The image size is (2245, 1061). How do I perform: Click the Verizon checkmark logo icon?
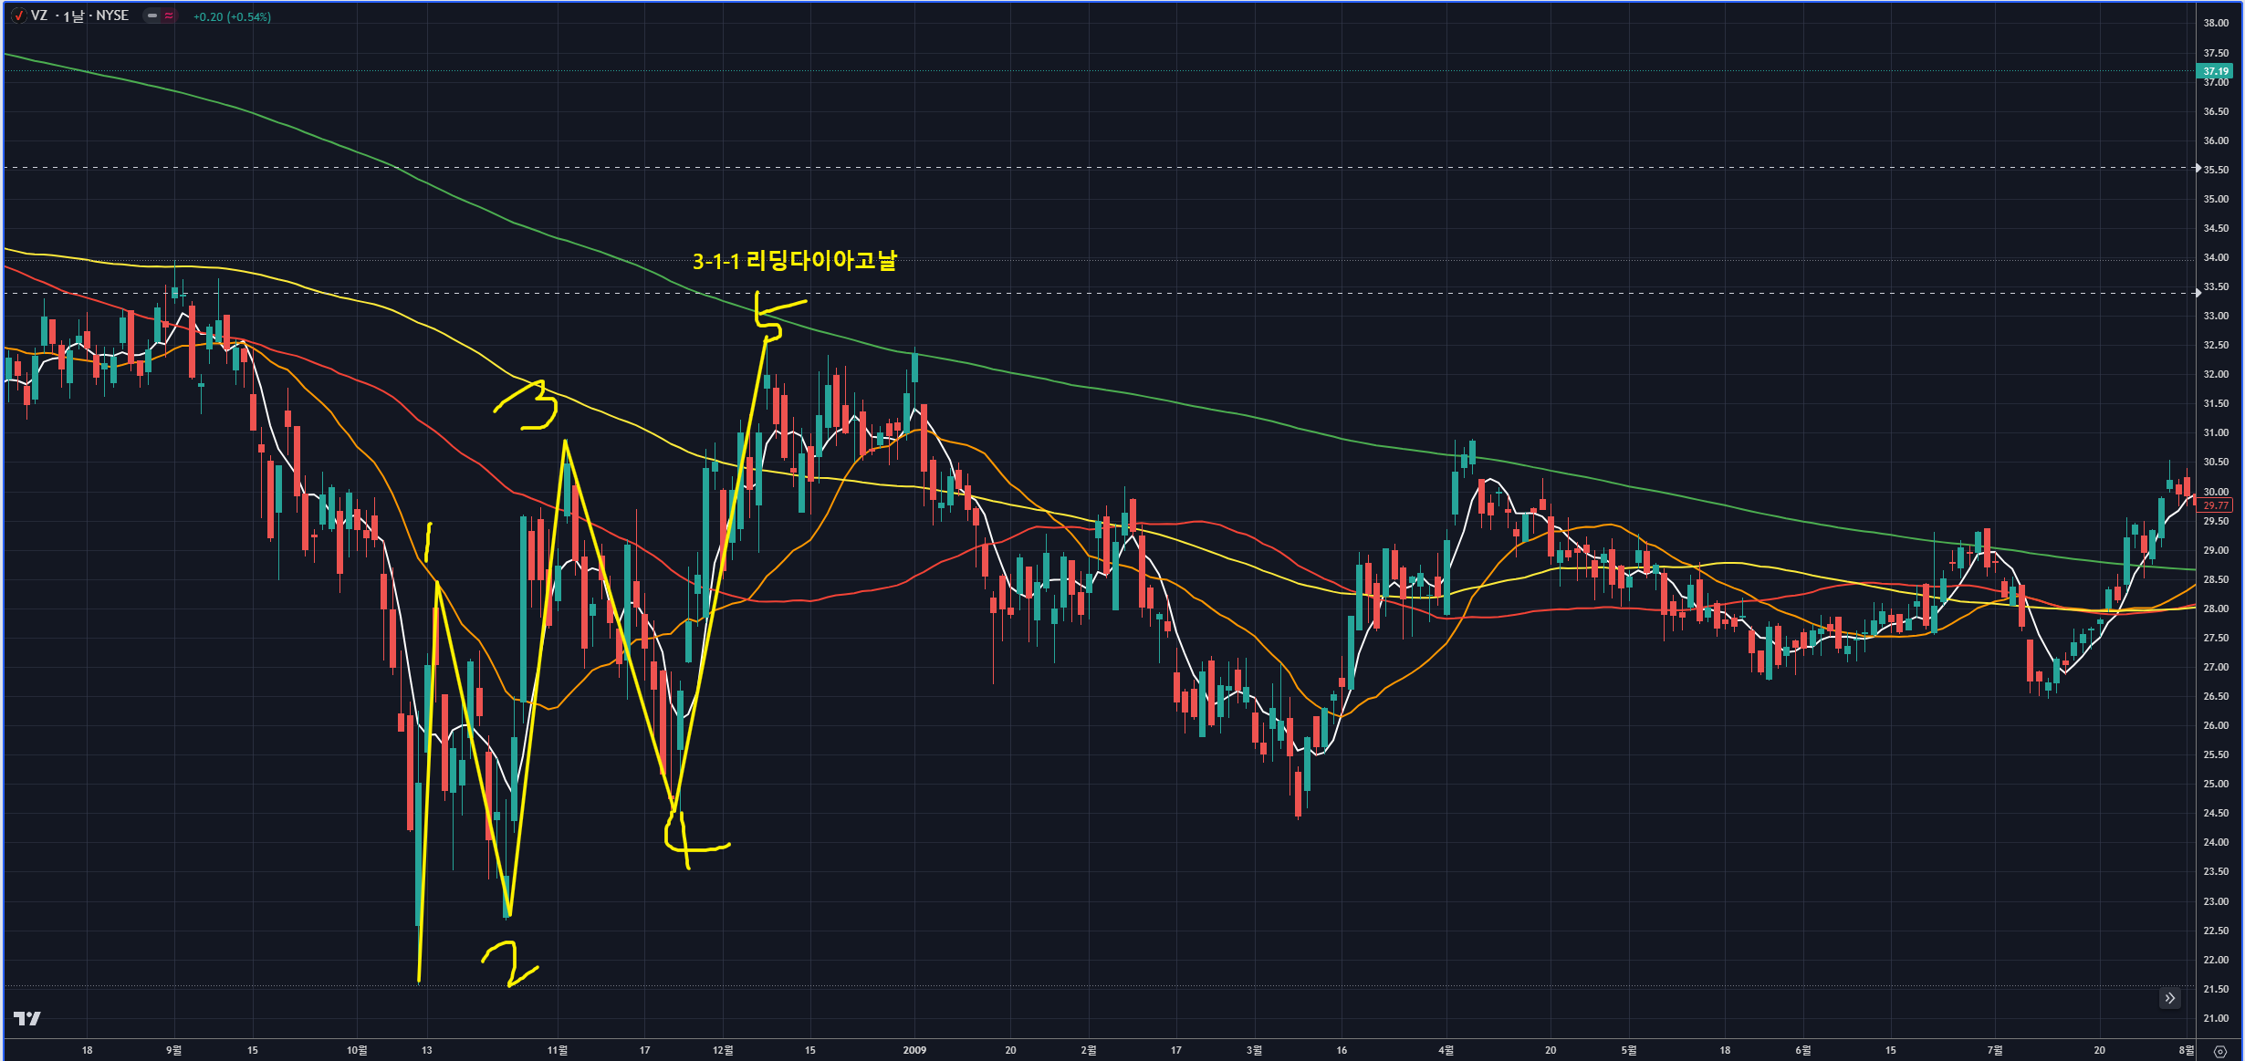pyautogui.click(x=18, y=16)
